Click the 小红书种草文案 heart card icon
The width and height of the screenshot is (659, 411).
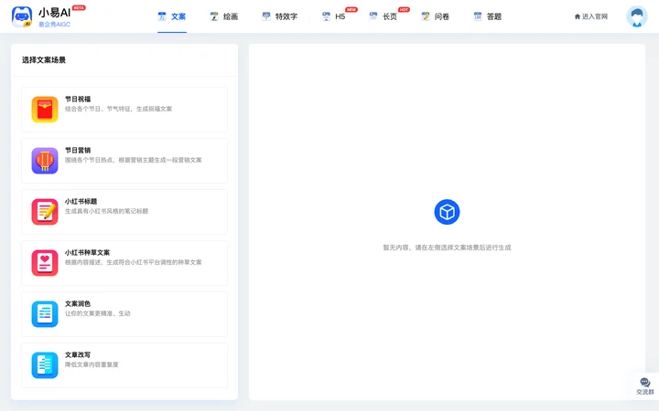click(x=45, y=263)
